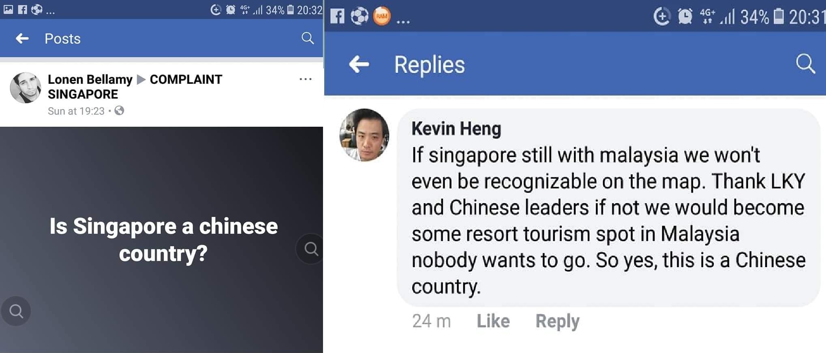Open the COMPLAINT SINGAPORE group link
Viewport: 826px width, 353px height.
click(135, 87)
